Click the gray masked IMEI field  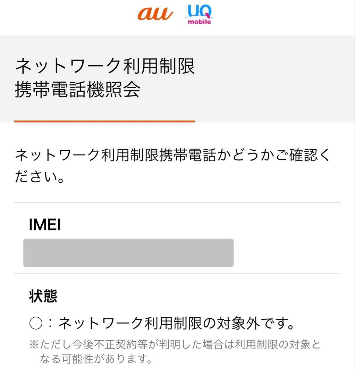pyautogui.click(x=128, y=253)
